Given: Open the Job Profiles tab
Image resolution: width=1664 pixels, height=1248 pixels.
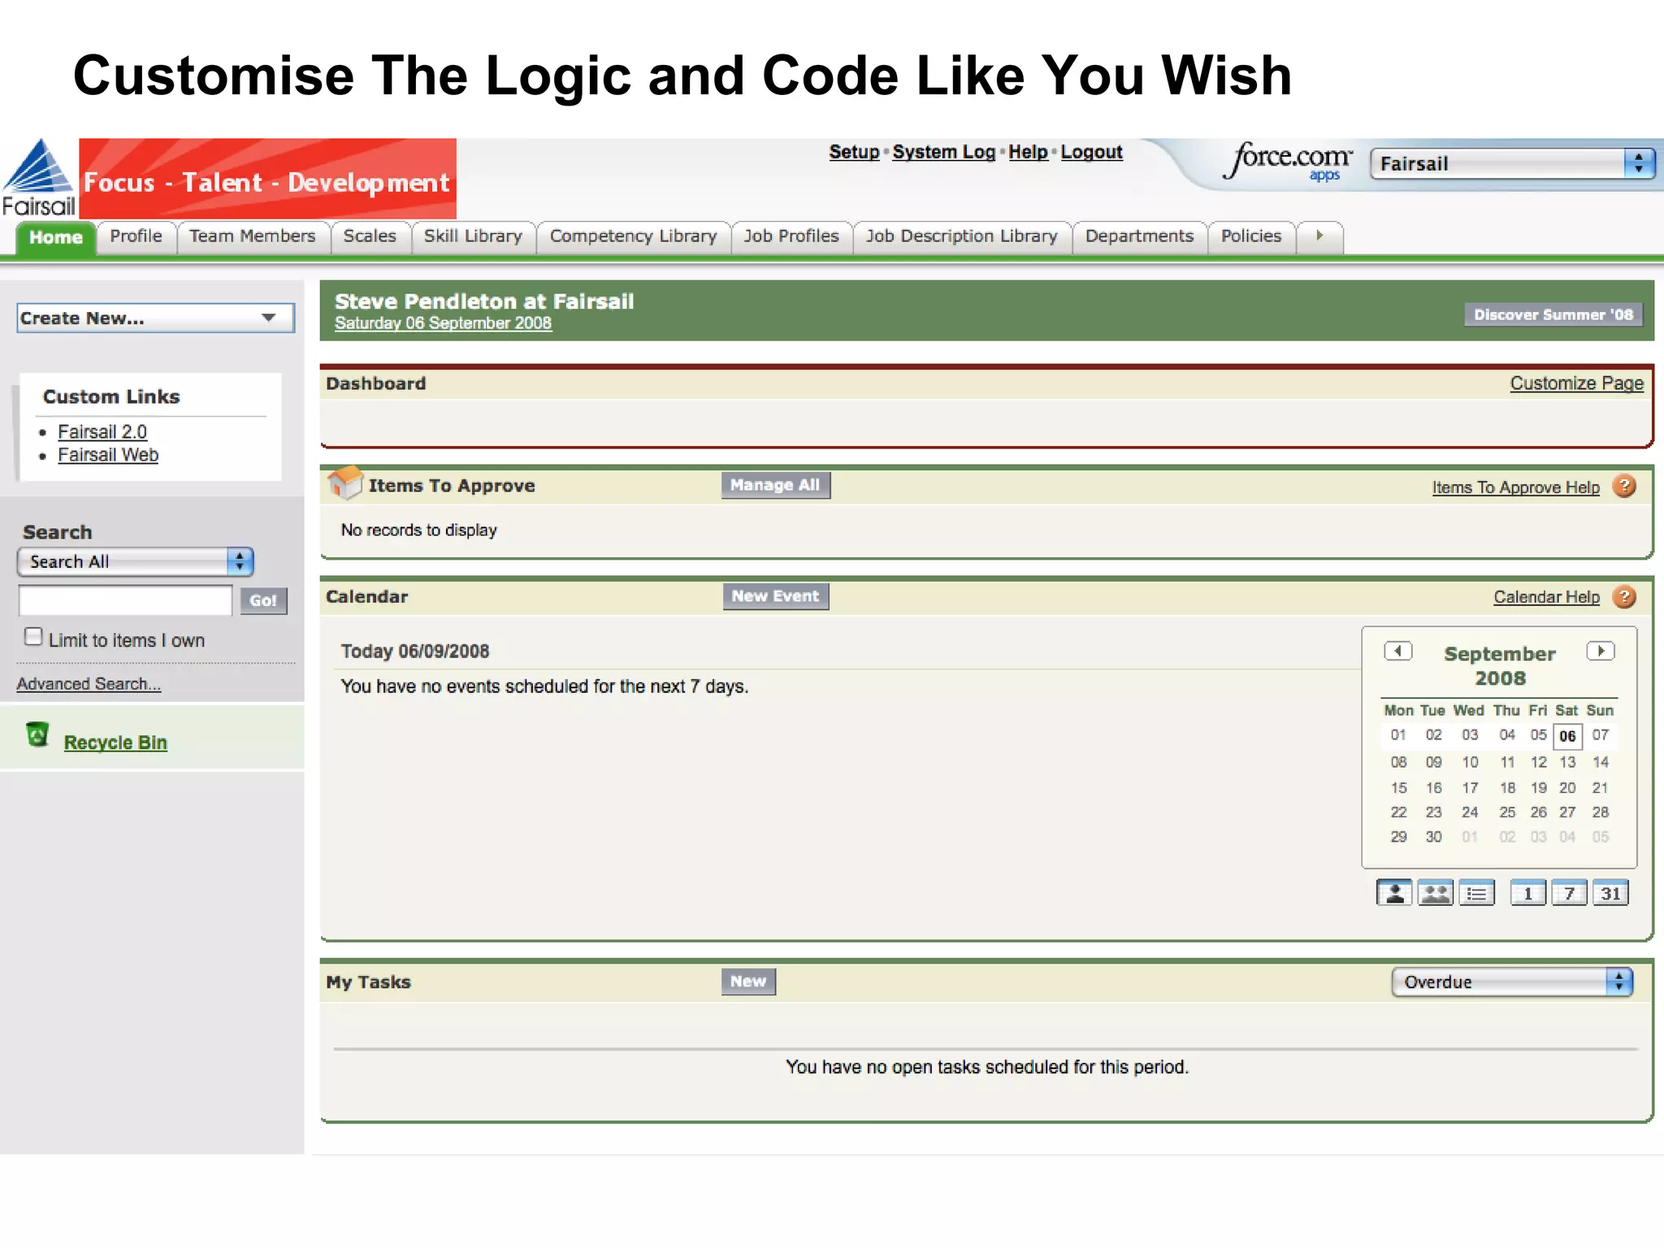Looking at the screenshot, I should pos(791,236).
